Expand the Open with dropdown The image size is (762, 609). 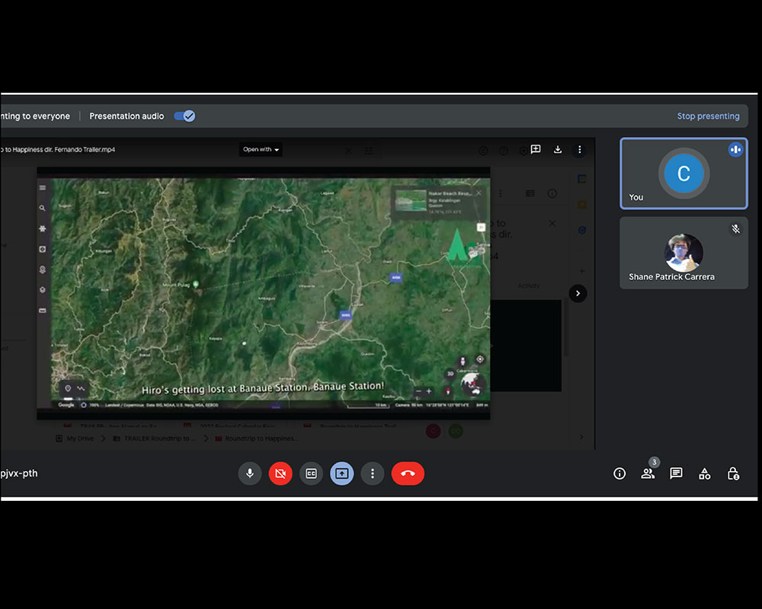(261, 149)
